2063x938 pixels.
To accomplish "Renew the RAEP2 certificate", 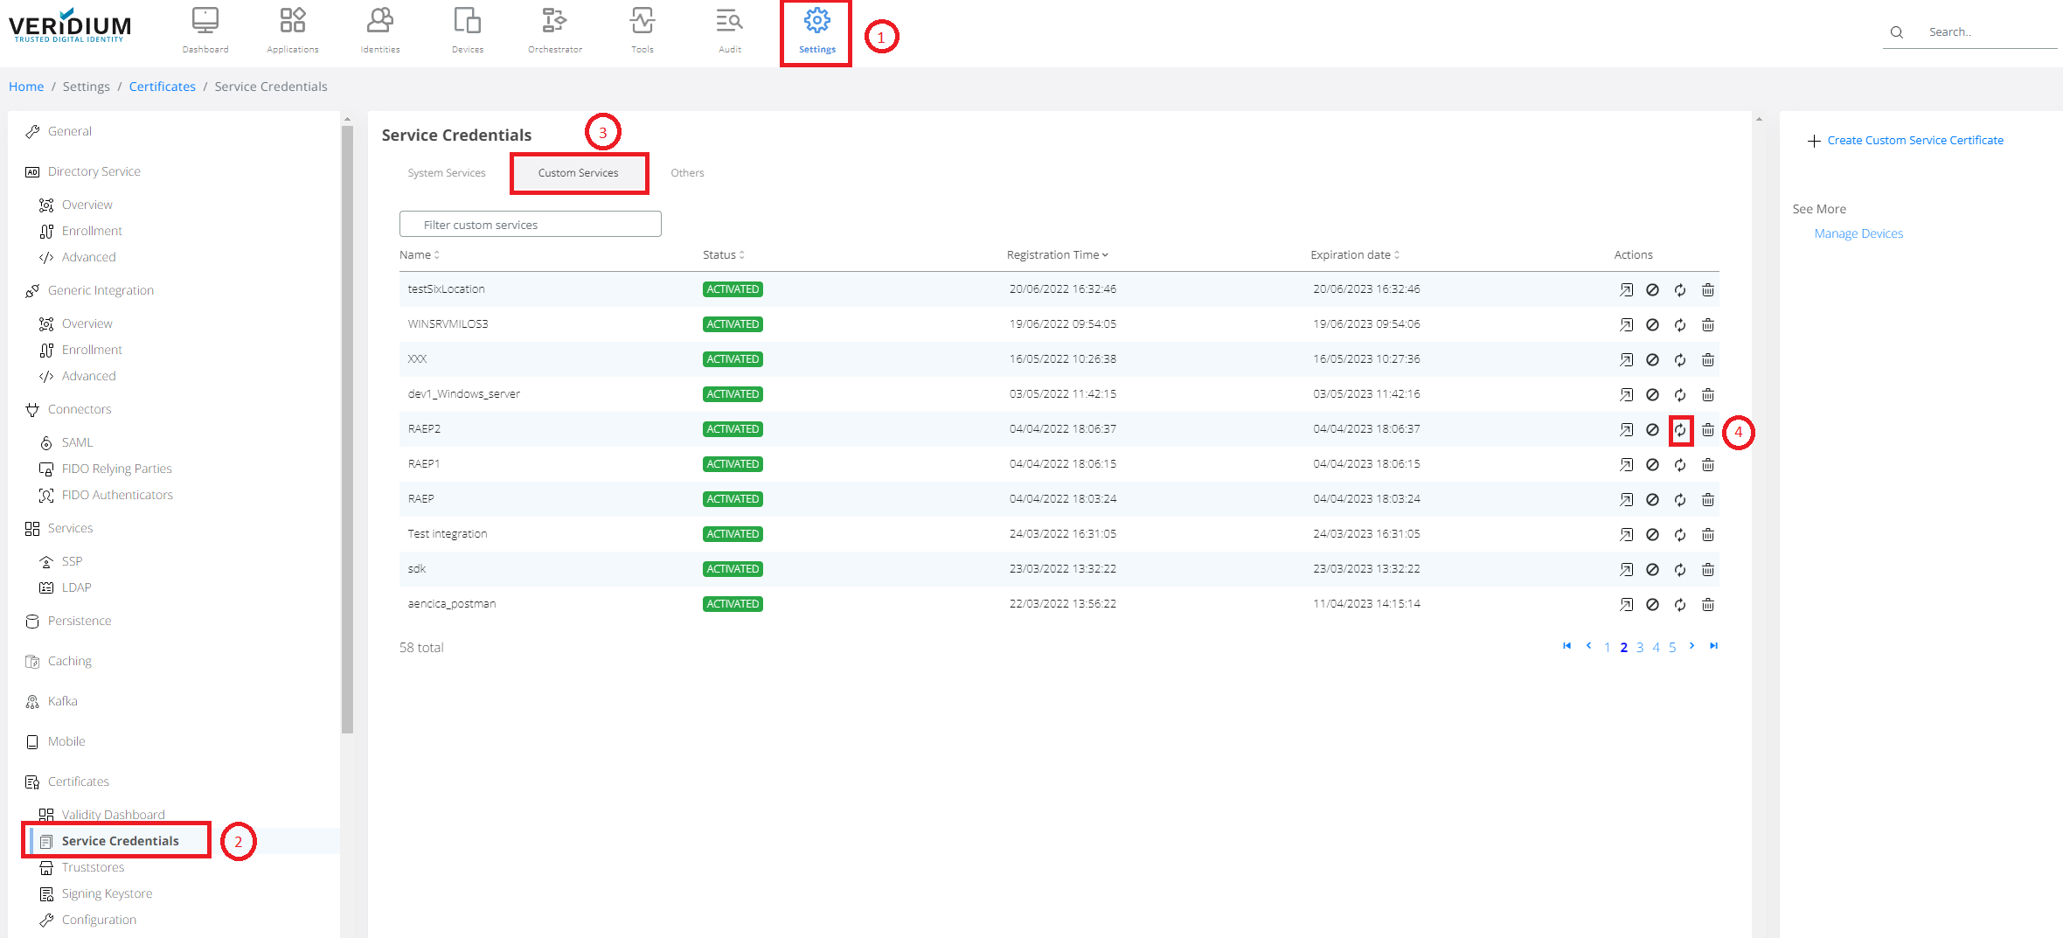I will pos(1679,430).
